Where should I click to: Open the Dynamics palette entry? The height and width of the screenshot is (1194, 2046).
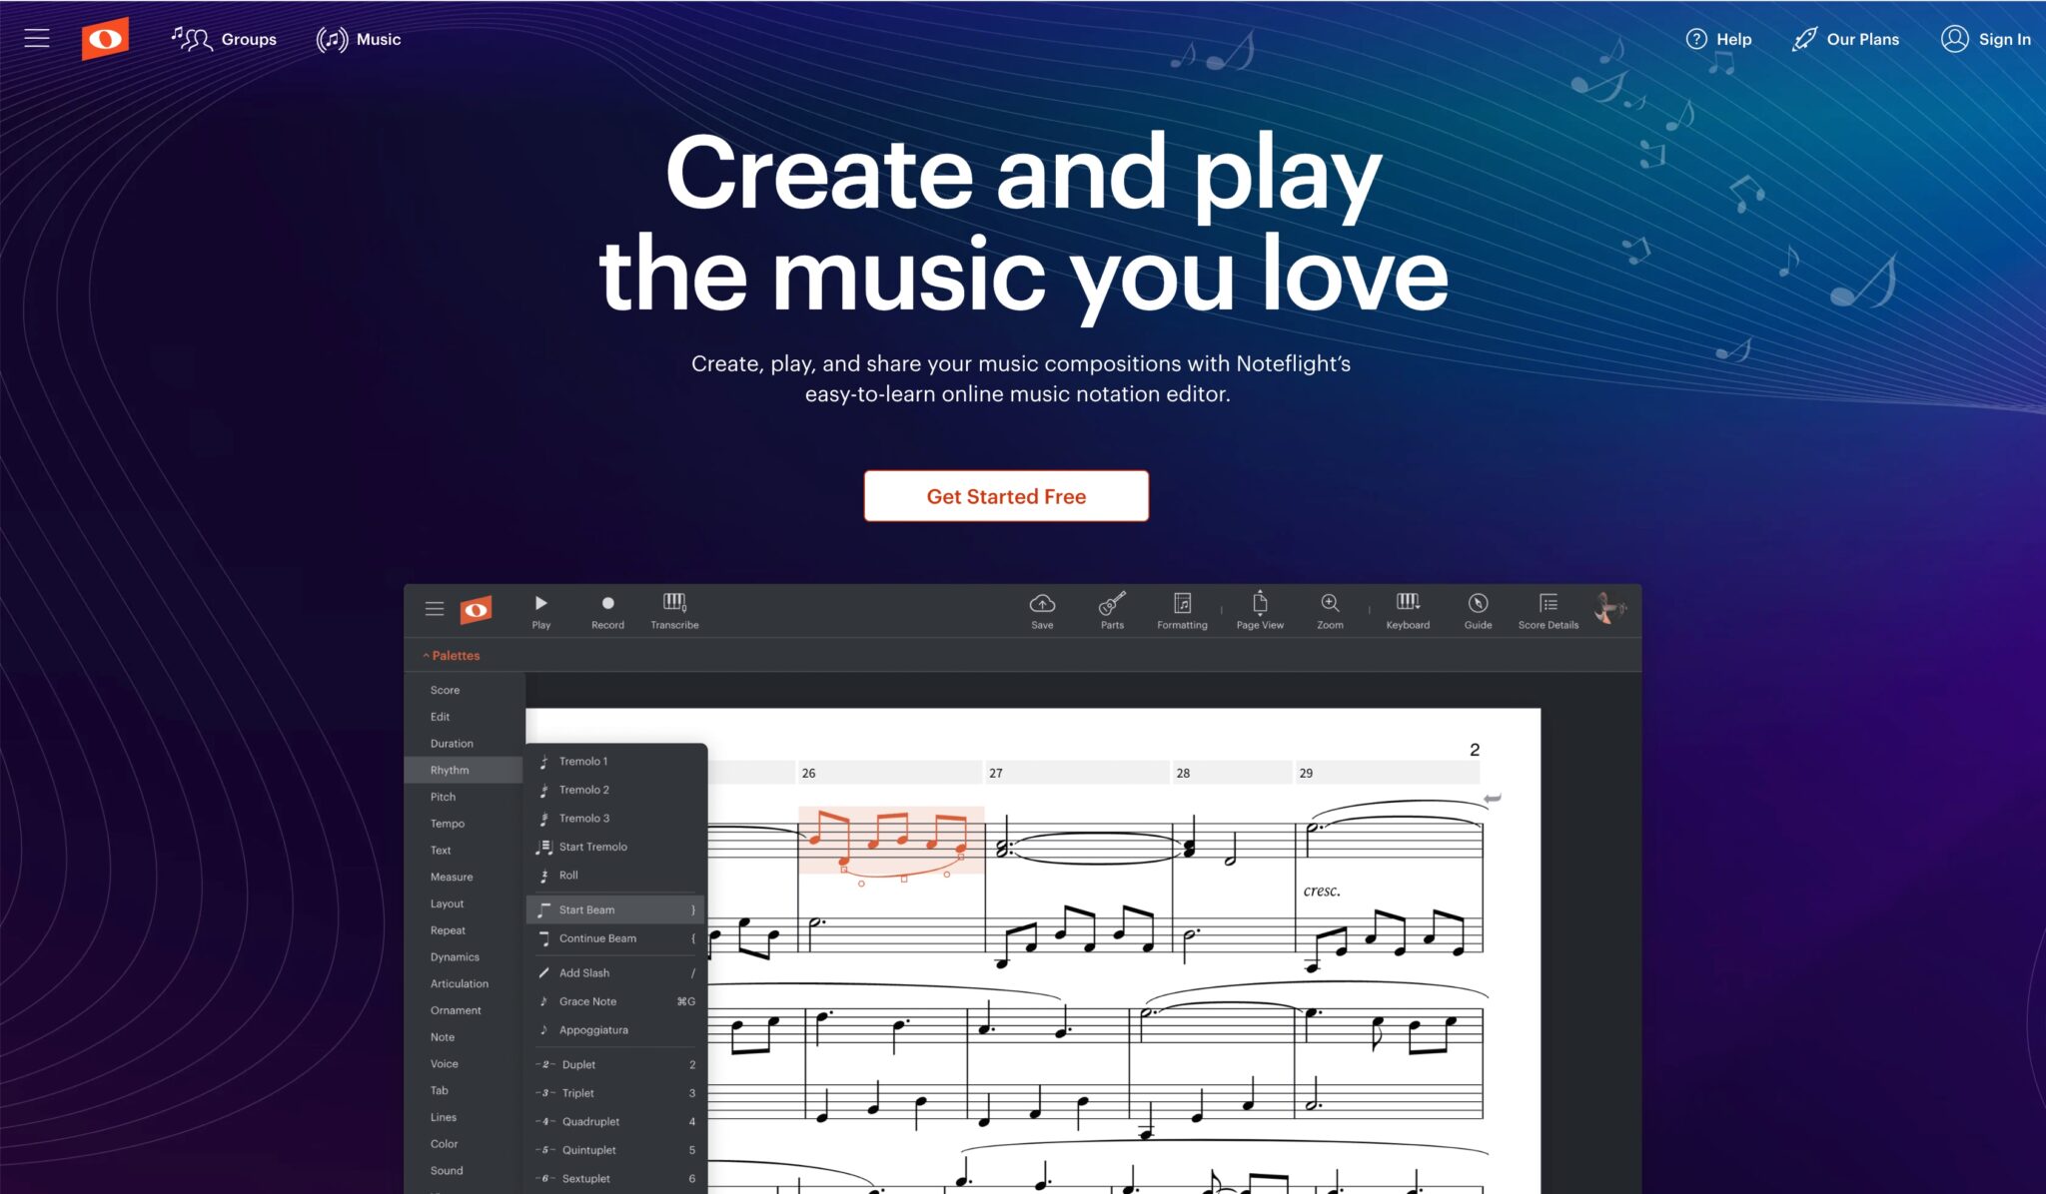(x=455, y=956)
